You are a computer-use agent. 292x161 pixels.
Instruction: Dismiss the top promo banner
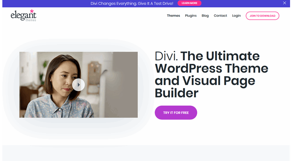pos(284,3)
